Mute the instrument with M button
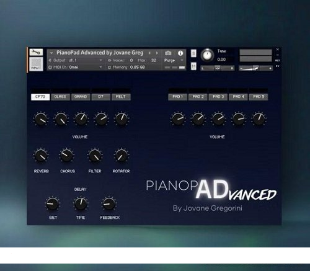This screenshot has width=310, height=271. 193,66
